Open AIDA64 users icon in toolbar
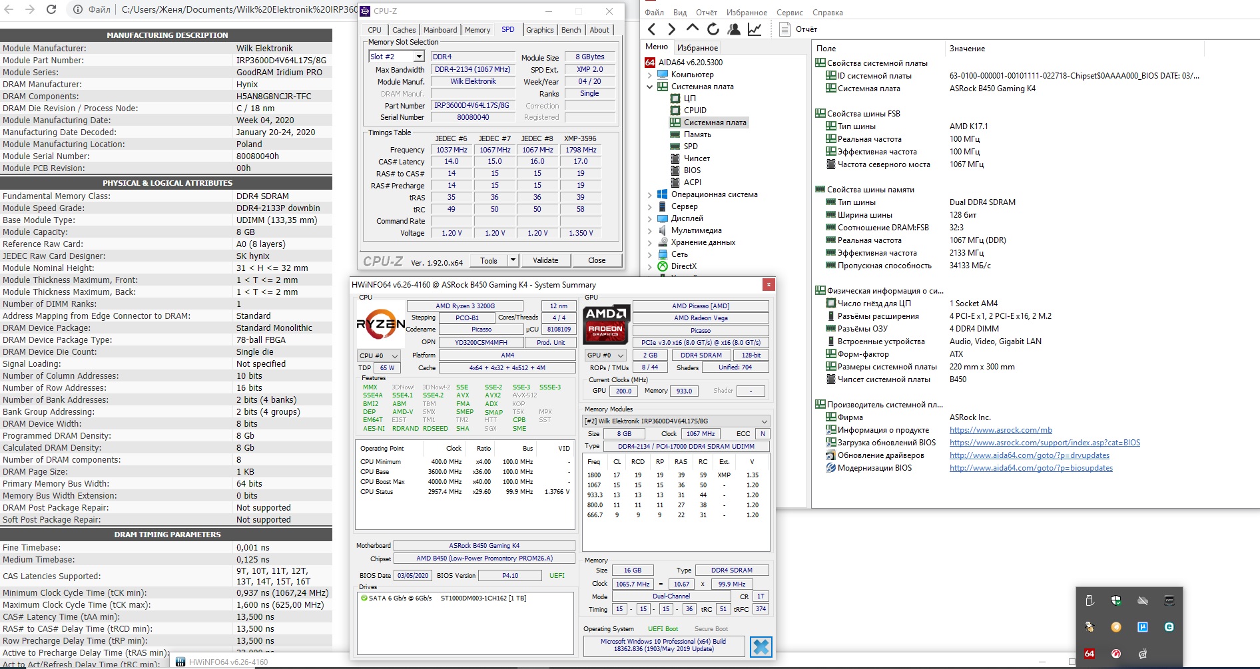Viewport: 1260px width, 669px height. (x=734, y=29)
